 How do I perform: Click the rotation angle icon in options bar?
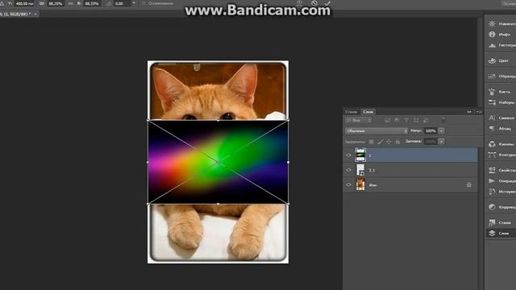coord(108,3)
